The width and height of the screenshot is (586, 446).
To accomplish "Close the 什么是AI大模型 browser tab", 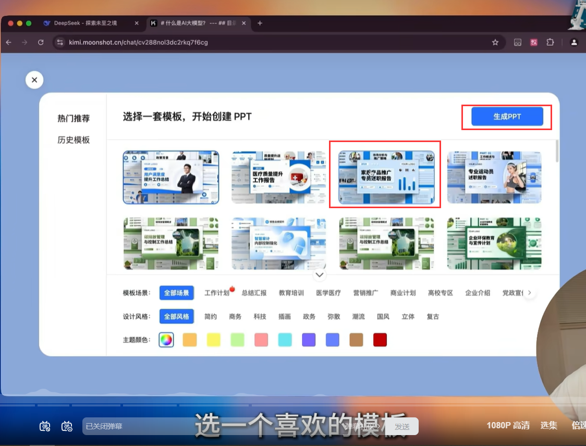I will [244, 23].
